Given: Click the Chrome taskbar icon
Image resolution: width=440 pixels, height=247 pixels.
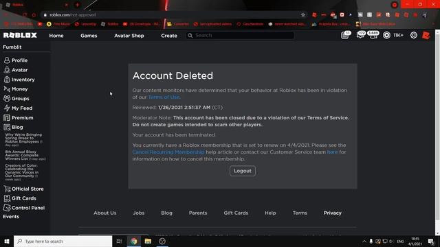Looking at the screenshot, I should pyautogui.click(x=134, y=241).
